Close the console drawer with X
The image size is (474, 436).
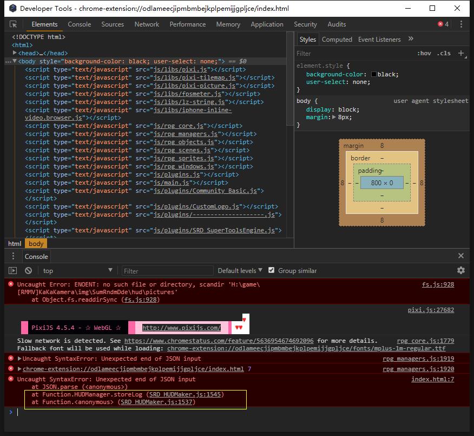460,256
